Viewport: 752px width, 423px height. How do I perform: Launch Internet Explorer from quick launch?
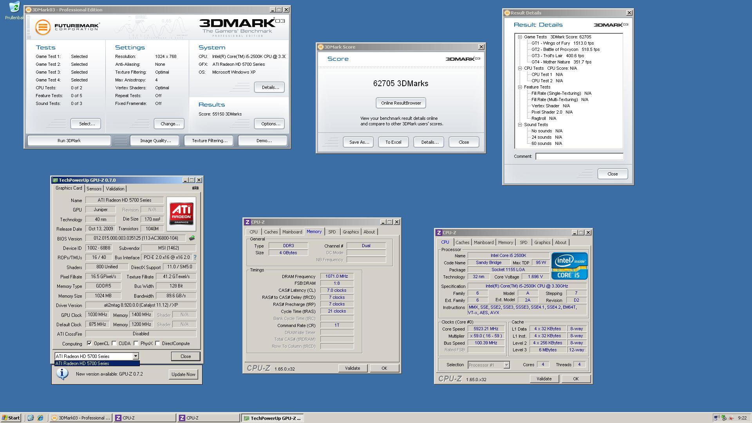(x=40, y=418)
